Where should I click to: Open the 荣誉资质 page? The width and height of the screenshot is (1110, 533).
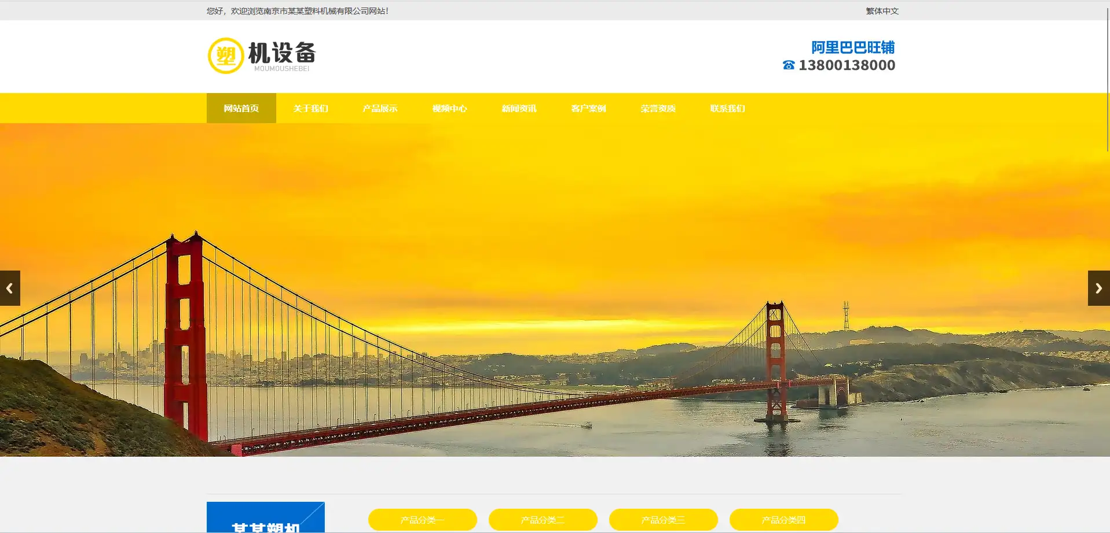[x=658, y=108]
